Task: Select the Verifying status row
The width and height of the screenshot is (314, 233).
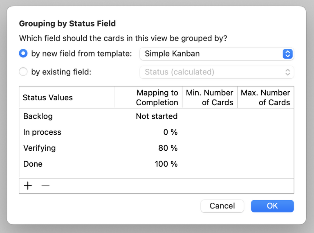Action: [39, 148]
